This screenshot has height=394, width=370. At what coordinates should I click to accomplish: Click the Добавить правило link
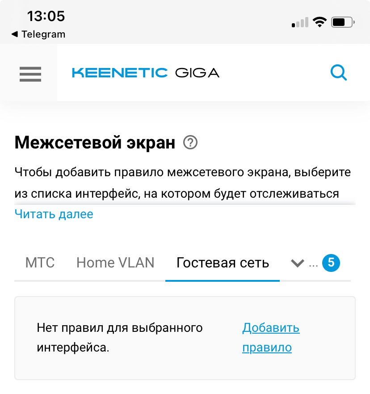(270, 338)
